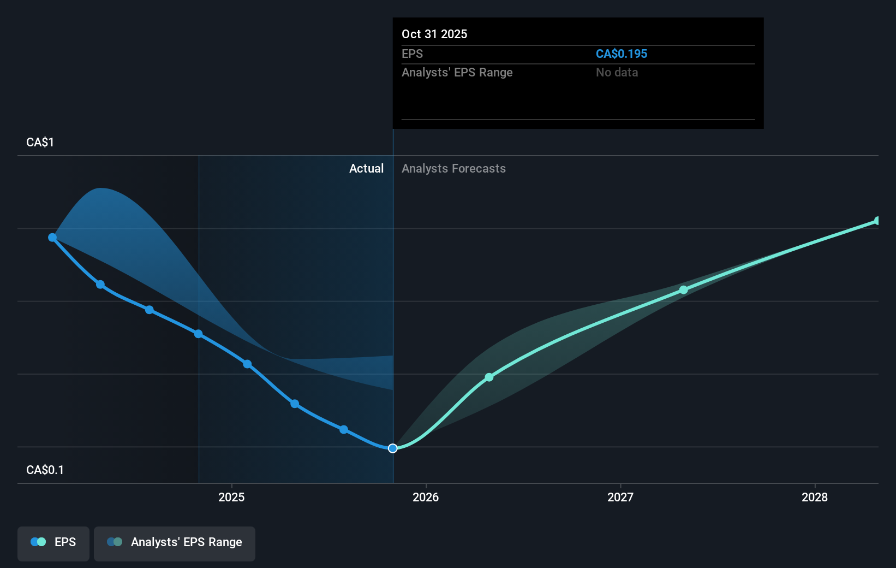Toggle the EPS legend series

pos(53,543)
